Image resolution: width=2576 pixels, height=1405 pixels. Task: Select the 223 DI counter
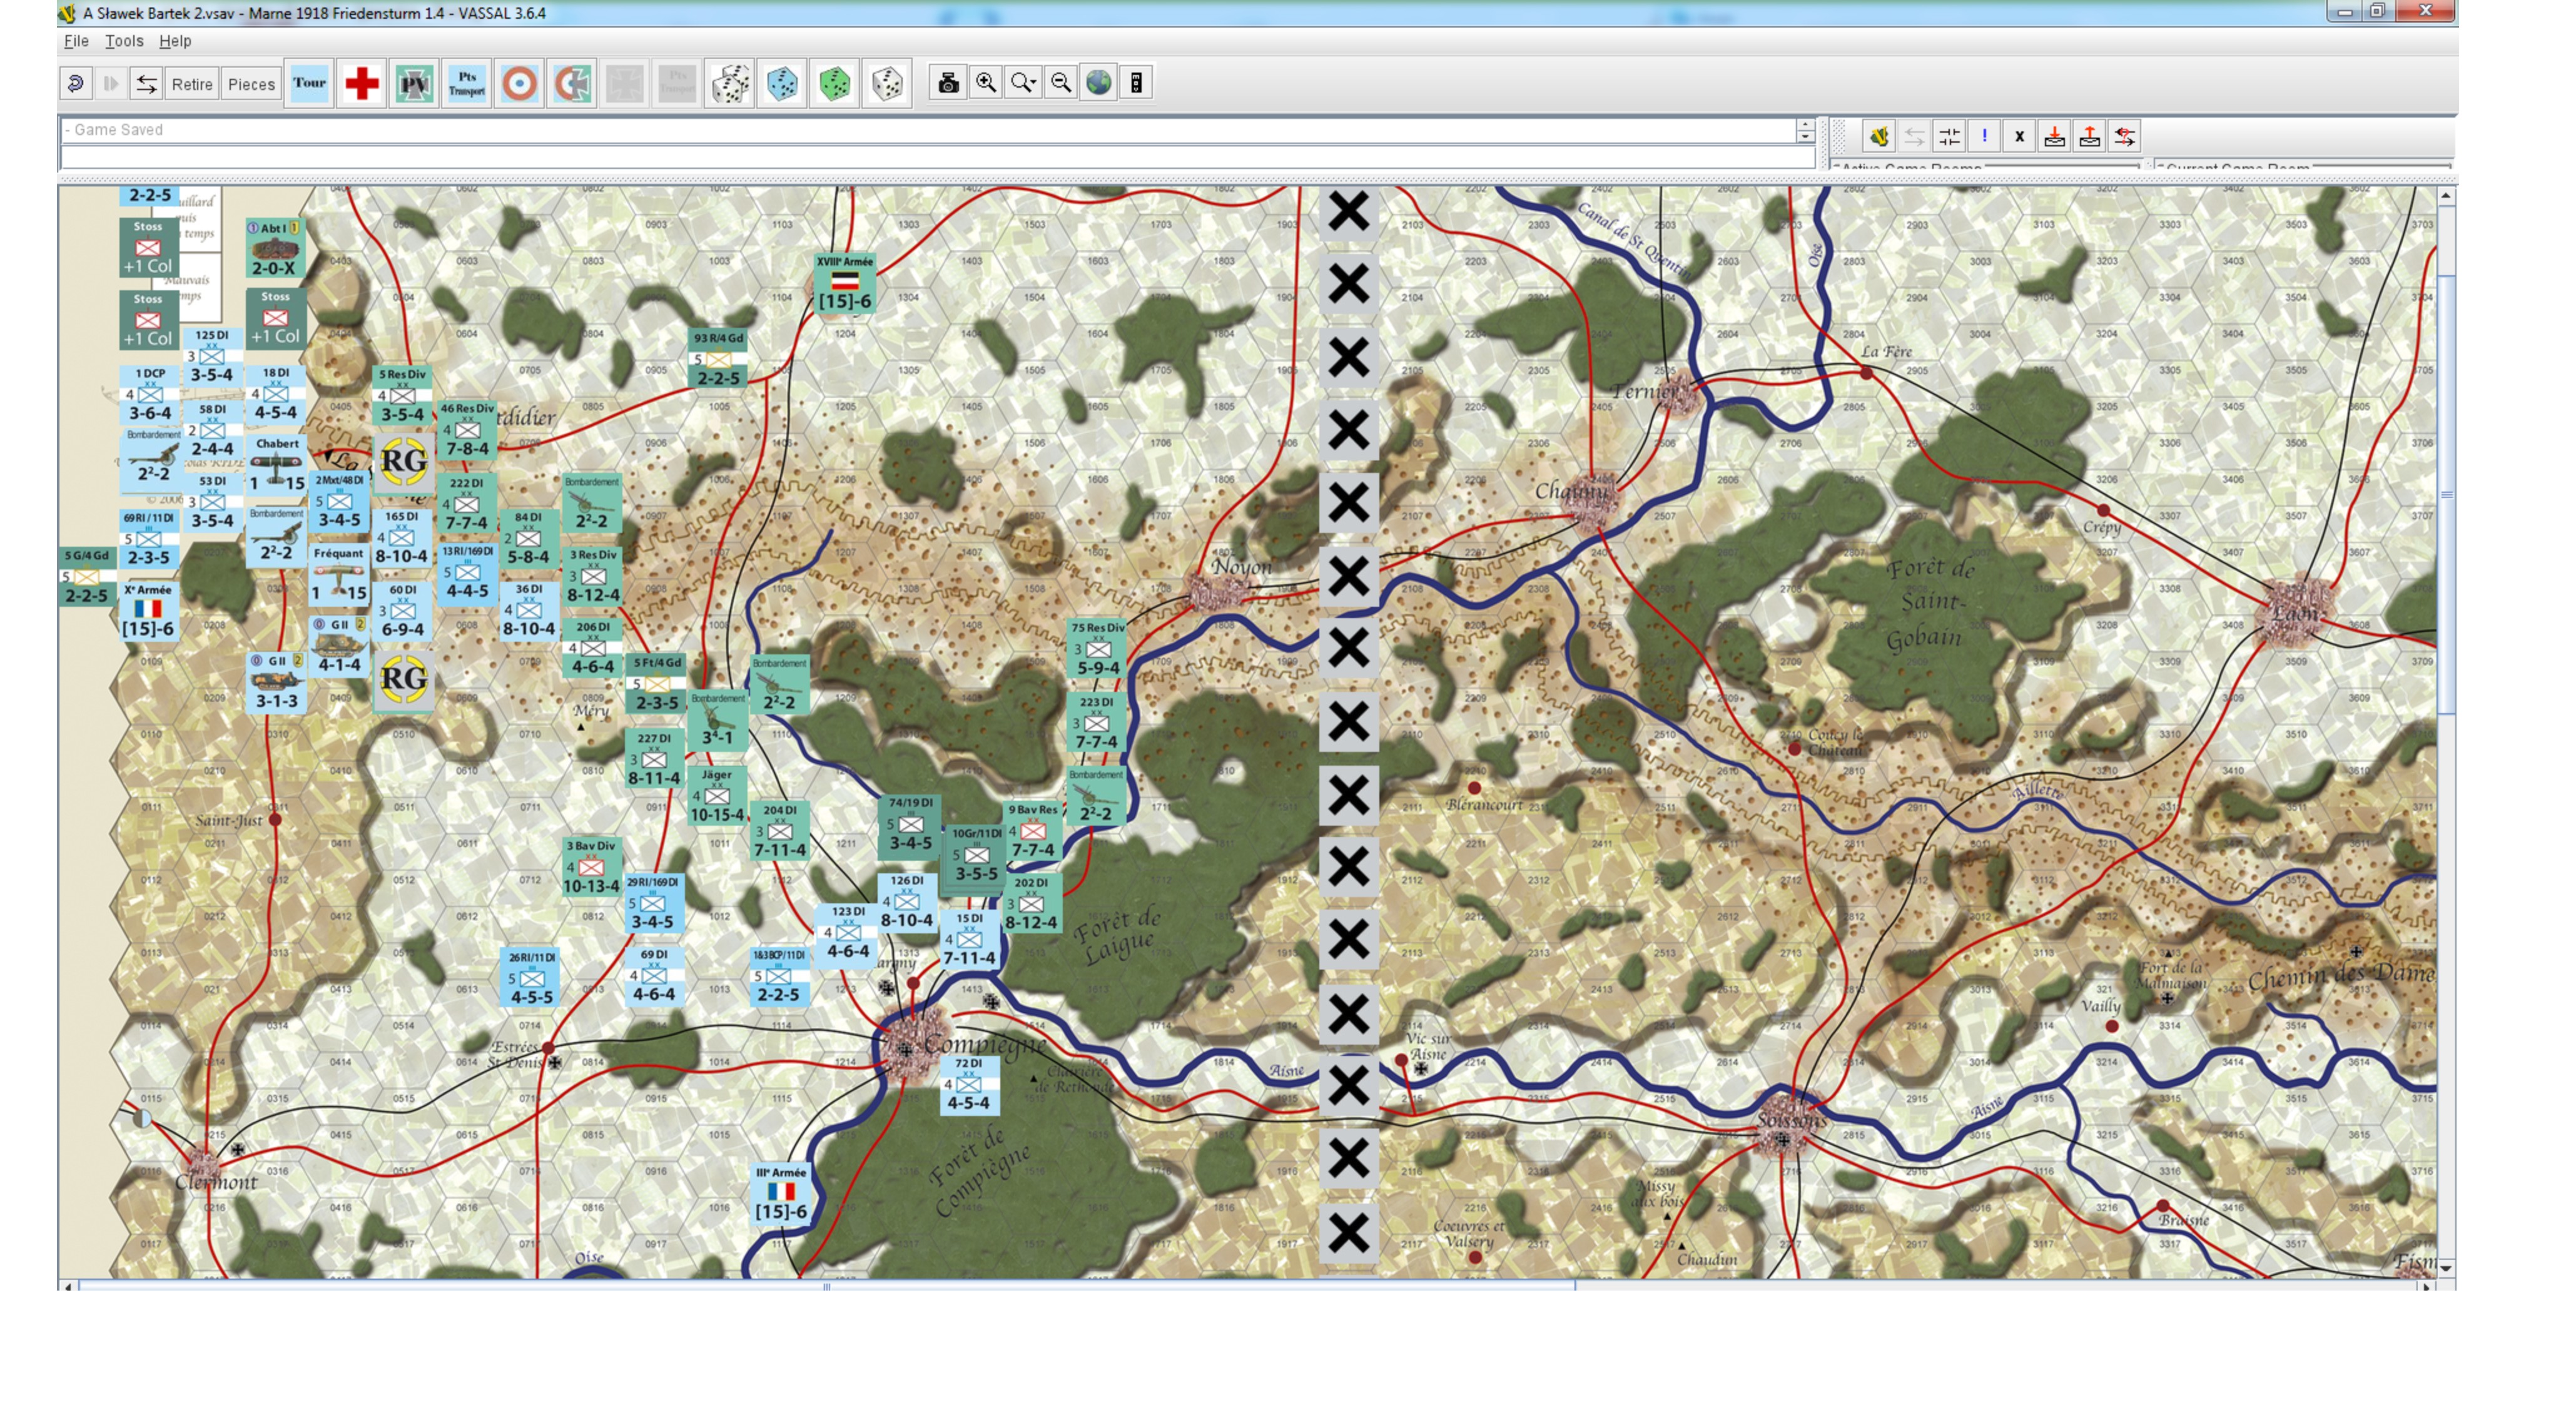[x=1097, y=723]
